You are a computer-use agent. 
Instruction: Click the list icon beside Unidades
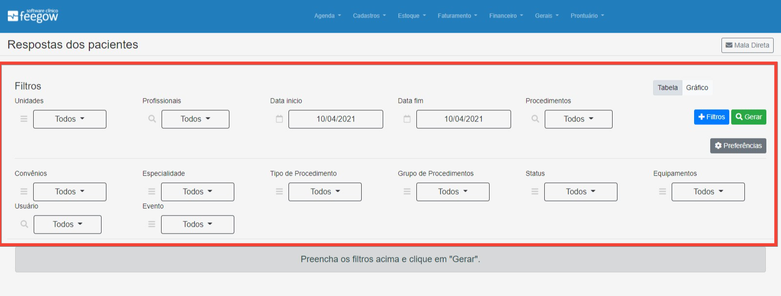pos(24,119)
